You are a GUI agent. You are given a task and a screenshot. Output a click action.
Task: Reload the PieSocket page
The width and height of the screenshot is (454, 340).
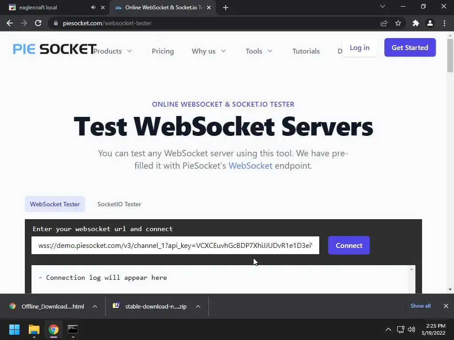pyautogui.click(x=38, y=23)
